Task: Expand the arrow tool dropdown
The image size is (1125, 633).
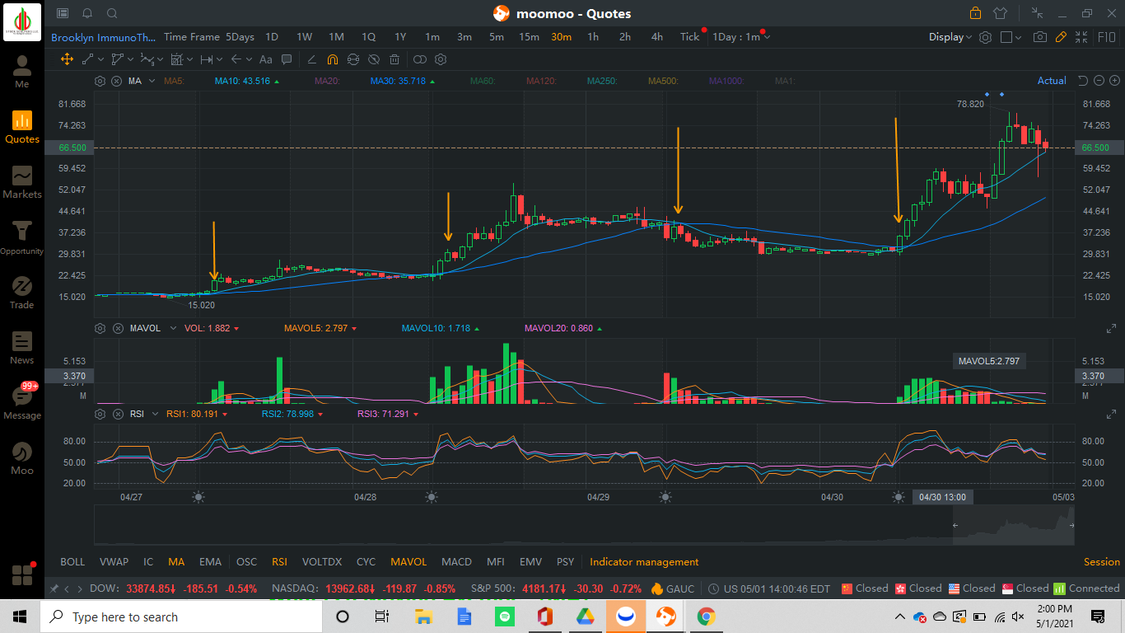Action: pyautogui.click(x=247, y=59)
